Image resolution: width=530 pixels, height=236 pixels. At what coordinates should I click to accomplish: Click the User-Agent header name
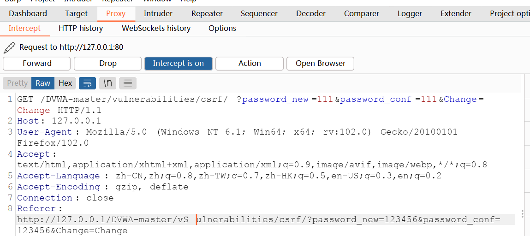[x=45, y=132]
